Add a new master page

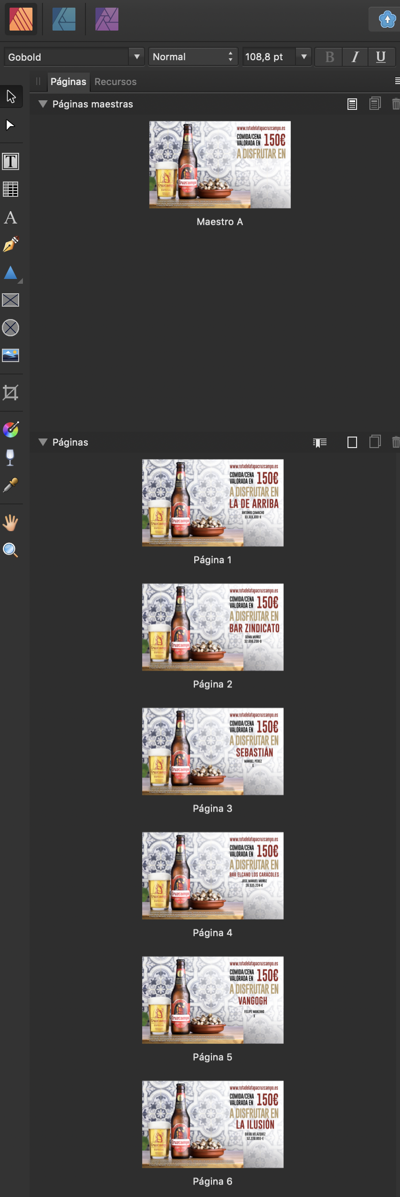pyautogui.click(x=352, y=104)
